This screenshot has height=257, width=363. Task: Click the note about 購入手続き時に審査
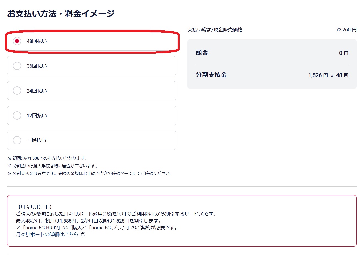click(x=53, y=166)
